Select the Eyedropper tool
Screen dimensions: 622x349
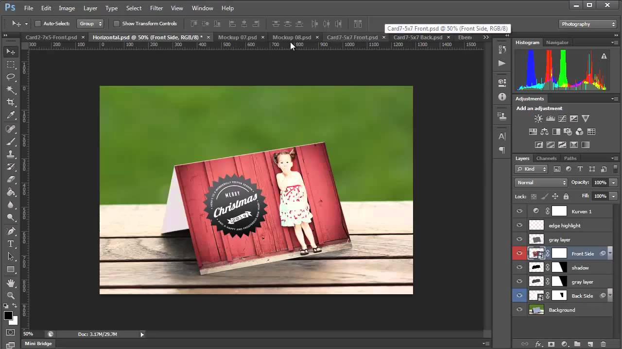(x=11, y=115)
